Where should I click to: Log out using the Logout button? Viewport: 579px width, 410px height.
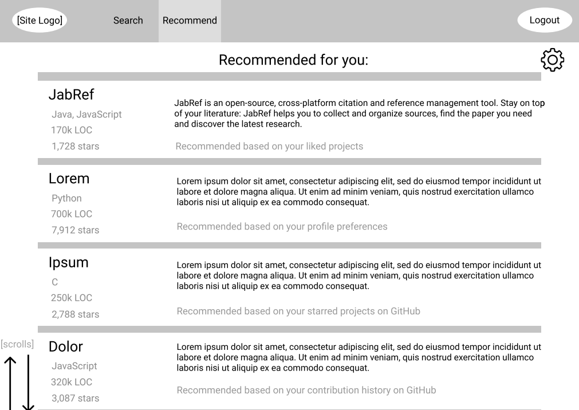pos(545,20)
